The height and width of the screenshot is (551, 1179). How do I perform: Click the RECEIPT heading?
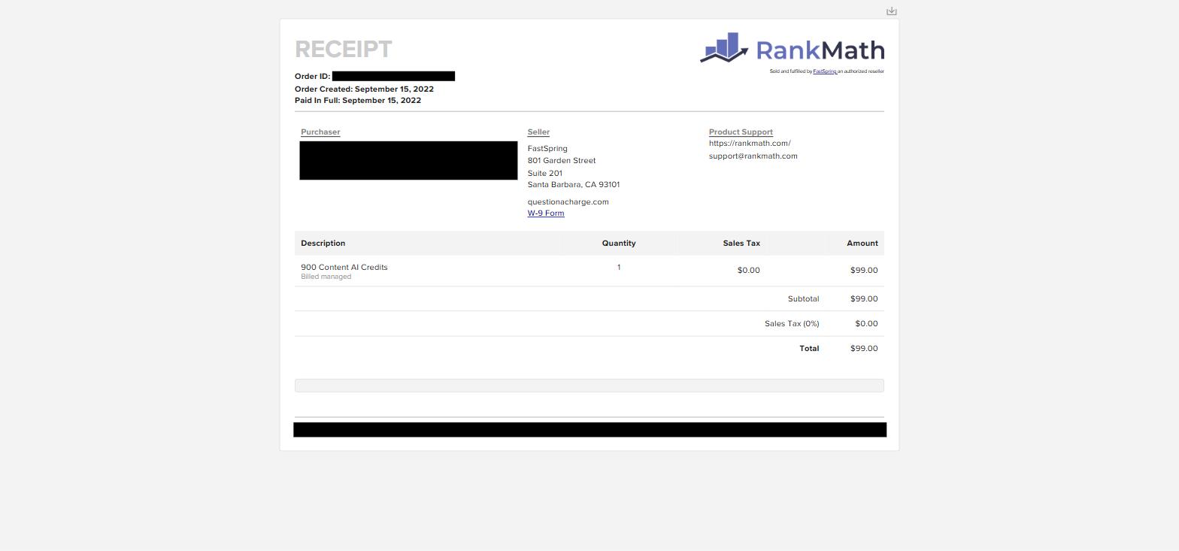tap(343, 50)
